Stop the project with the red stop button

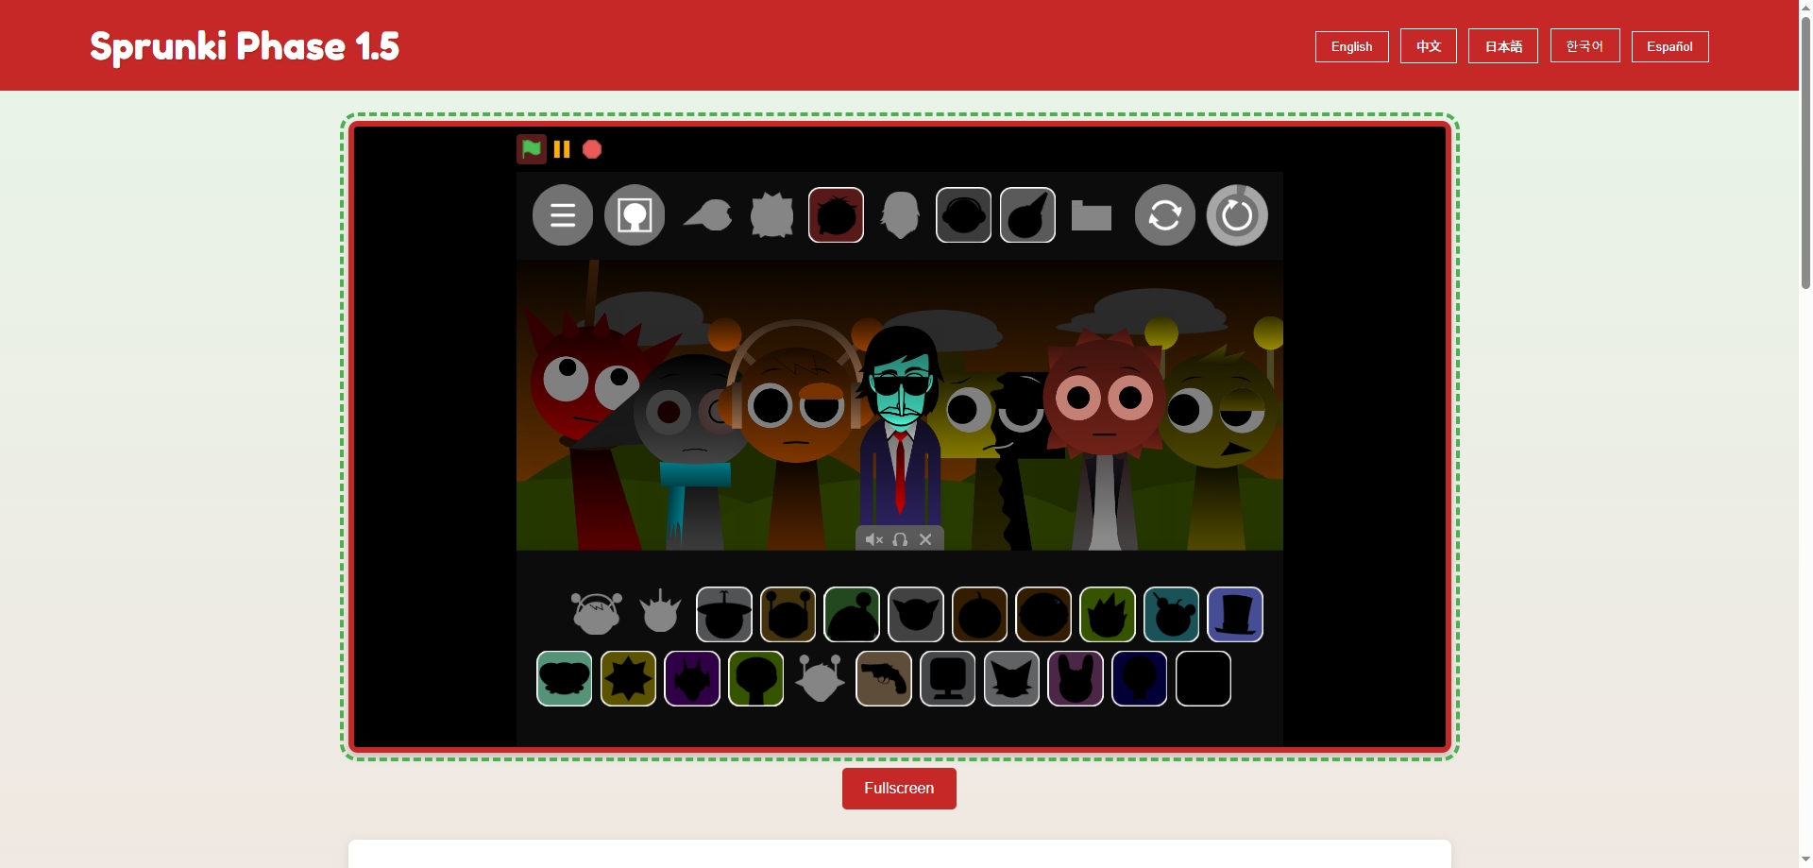(x=591, y=149)
